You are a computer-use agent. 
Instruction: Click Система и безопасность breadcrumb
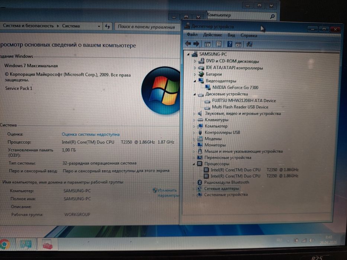coord(28,26)
